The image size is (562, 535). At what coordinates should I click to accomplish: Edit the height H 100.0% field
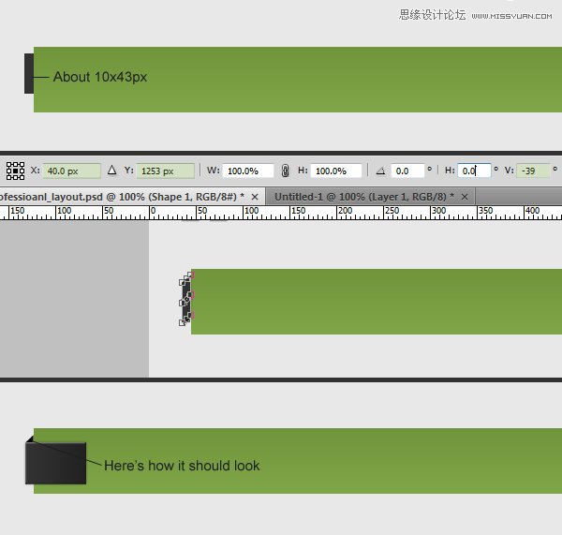(336, 171)
